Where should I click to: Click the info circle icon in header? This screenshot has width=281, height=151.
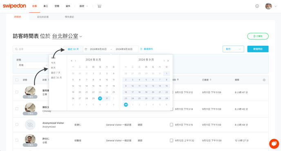pos(257,6)
